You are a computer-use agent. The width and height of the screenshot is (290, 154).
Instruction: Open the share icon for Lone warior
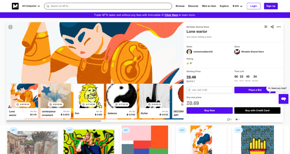tap(272, 27)
